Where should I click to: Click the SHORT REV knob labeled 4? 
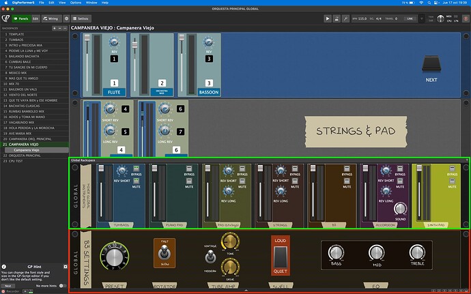click(110, 109)
